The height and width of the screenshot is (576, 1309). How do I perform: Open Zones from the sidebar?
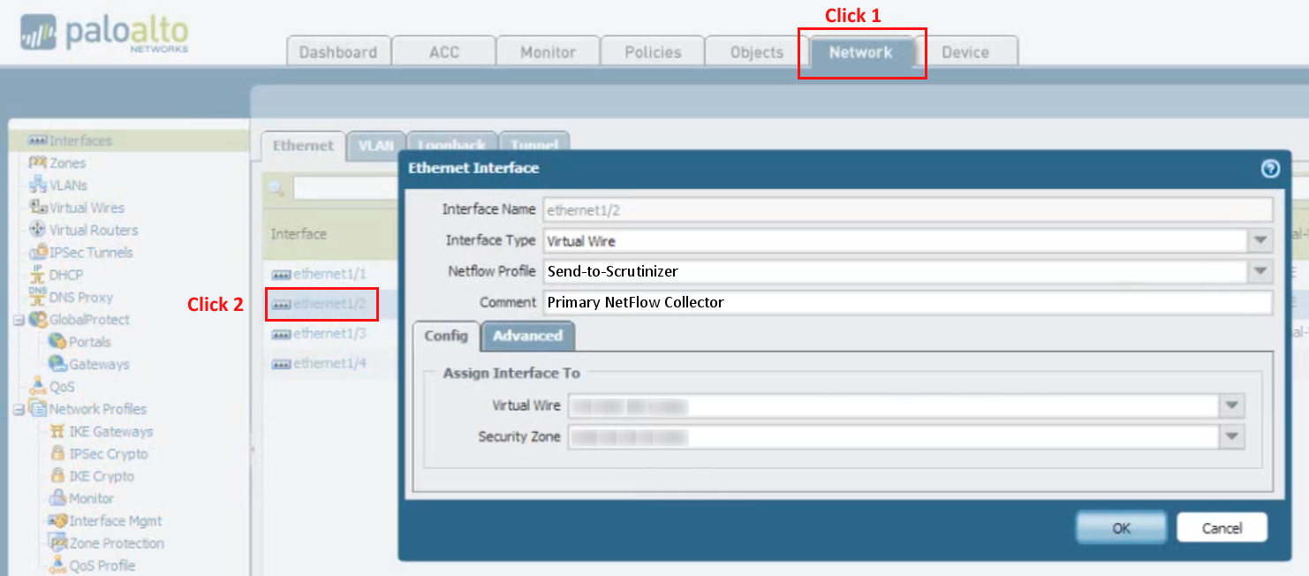point(67,163)
